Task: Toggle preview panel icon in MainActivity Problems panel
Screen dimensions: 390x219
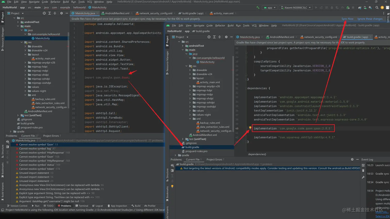Action: click(7, 147)
